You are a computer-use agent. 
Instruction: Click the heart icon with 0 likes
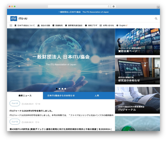(36, 122)
